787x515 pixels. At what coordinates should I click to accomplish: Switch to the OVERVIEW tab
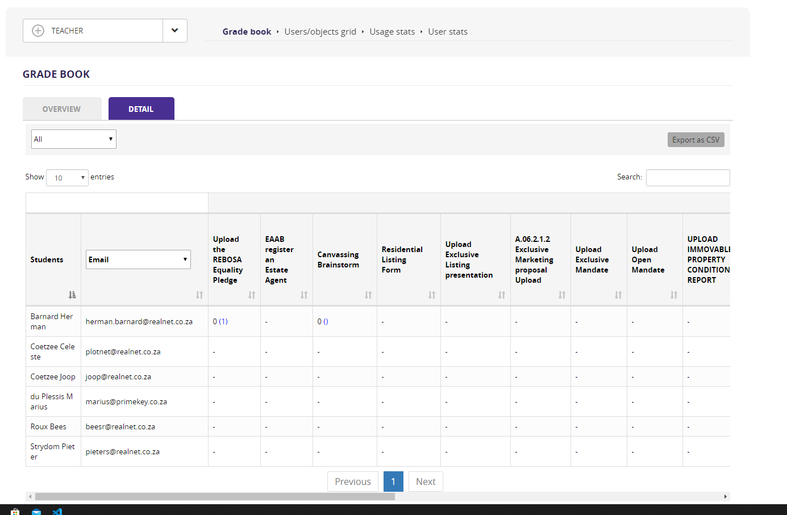pos(62,109)
